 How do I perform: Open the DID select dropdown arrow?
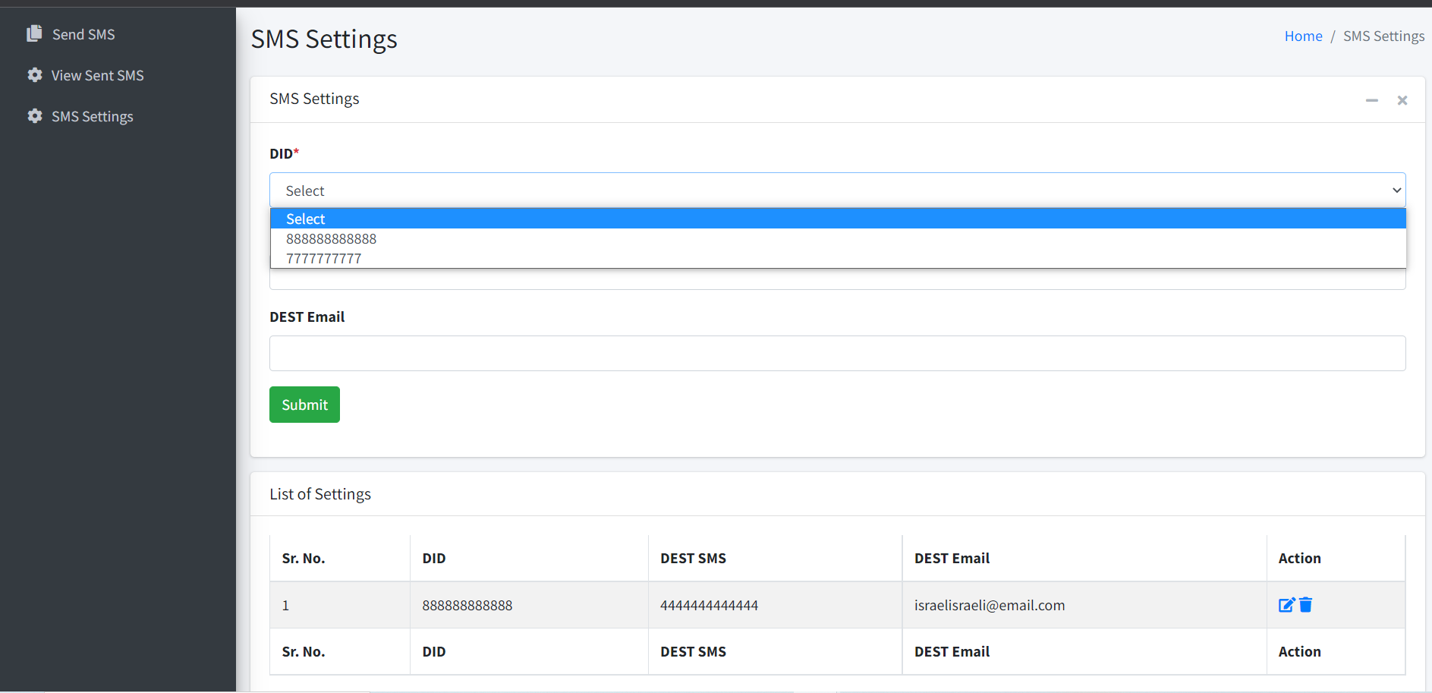1396,191
